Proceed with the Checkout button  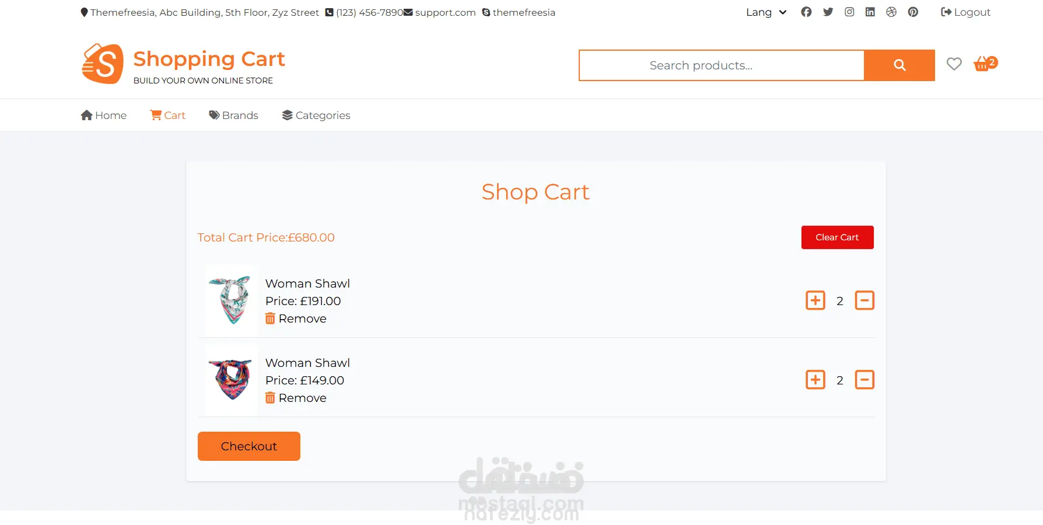[249, 446]
